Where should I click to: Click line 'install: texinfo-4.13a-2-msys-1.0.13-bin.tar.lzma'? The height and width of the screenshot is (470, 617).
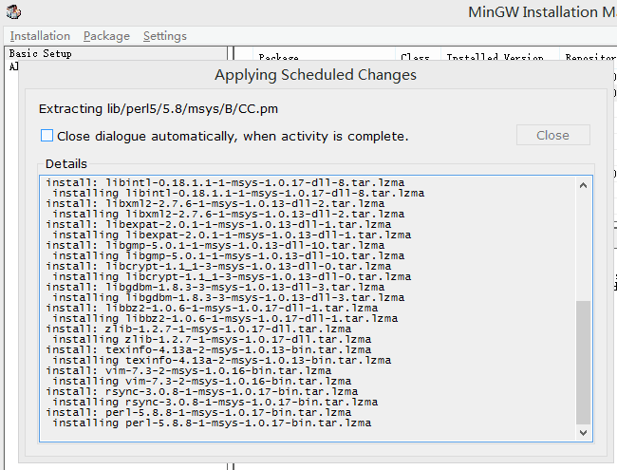point(209,349)
